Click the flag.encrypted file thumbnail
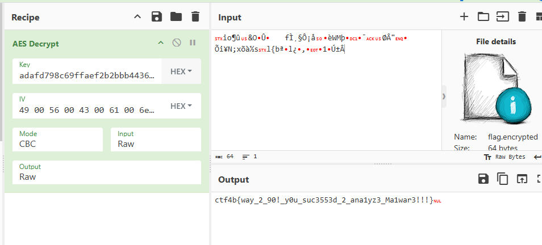This screenshot has height=245, width=542. coord(495,88)
